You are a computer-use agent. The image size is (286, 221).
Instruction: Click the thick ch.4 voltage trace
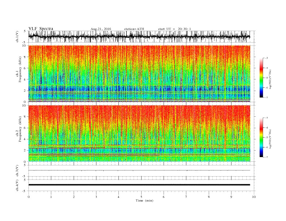click(139, 185)
